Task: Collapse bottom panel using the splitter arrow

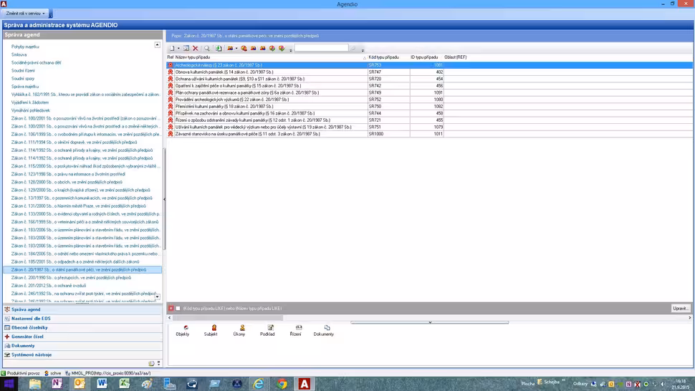Action: point(430,322)
